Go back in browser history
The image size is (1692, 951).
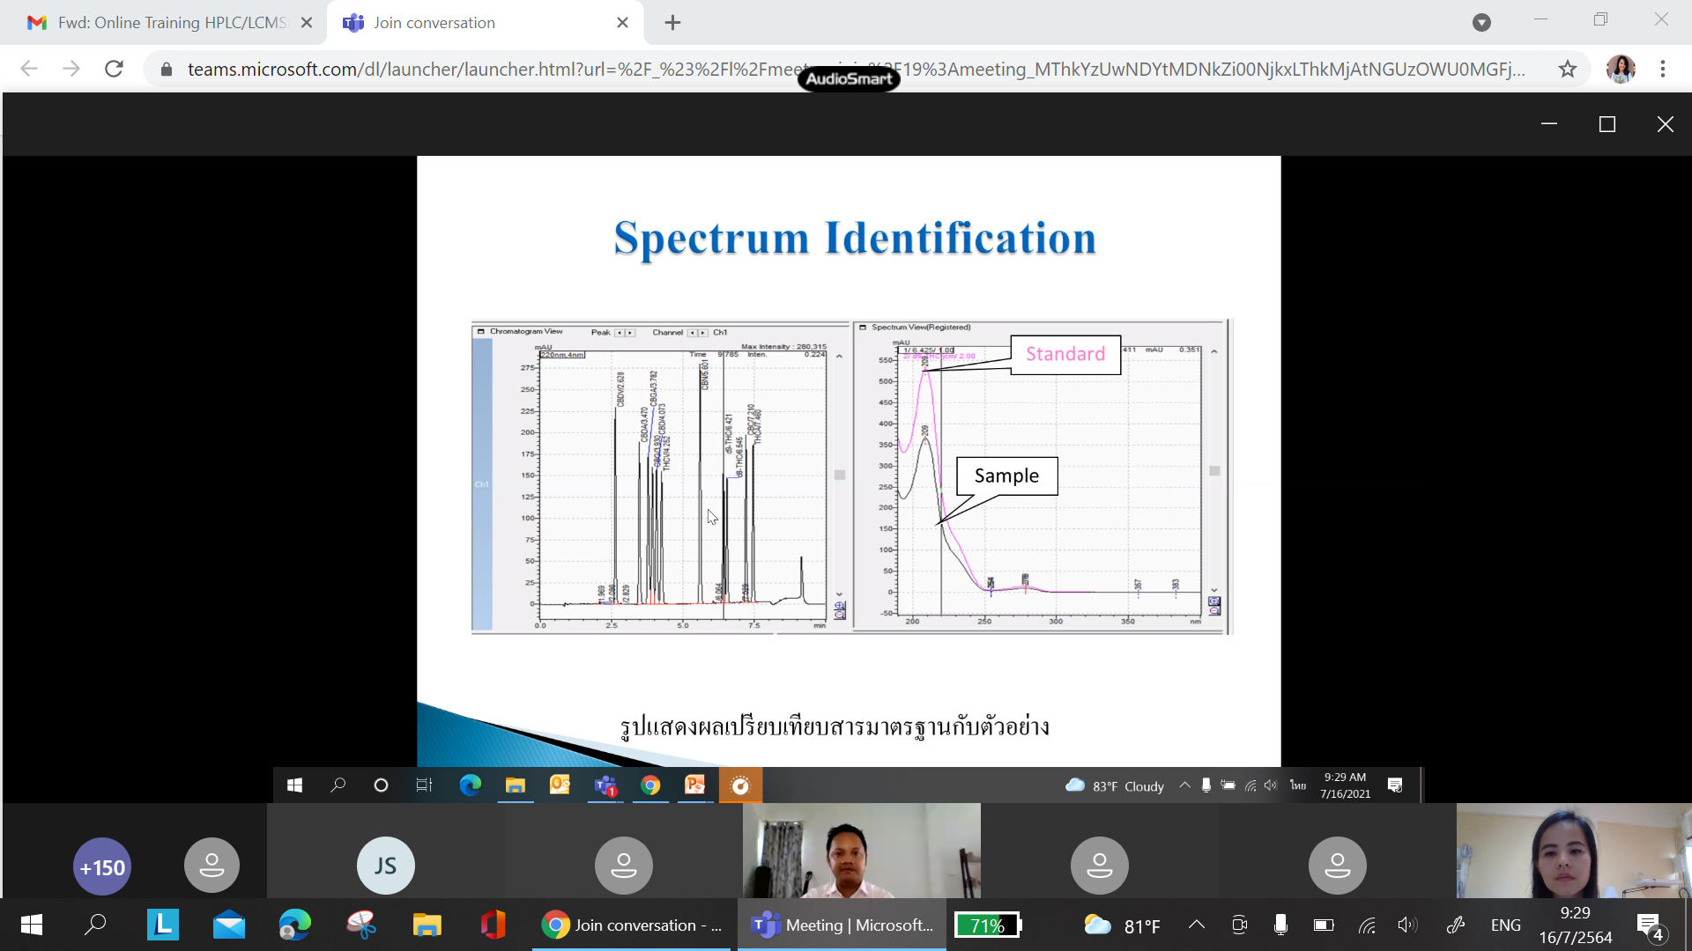pos(29,69)
